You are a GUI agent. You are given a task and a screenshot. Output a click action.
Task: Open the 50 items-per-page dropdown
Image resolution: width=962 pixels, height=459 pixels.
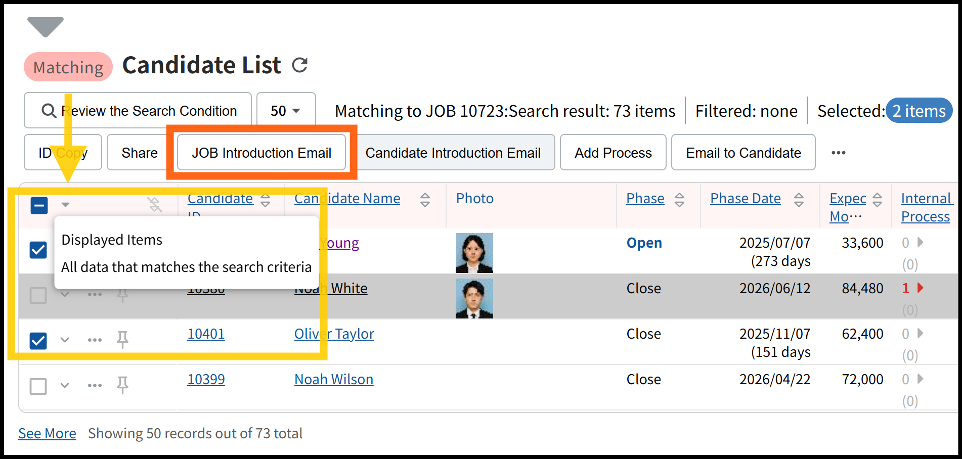pos(286,111)
